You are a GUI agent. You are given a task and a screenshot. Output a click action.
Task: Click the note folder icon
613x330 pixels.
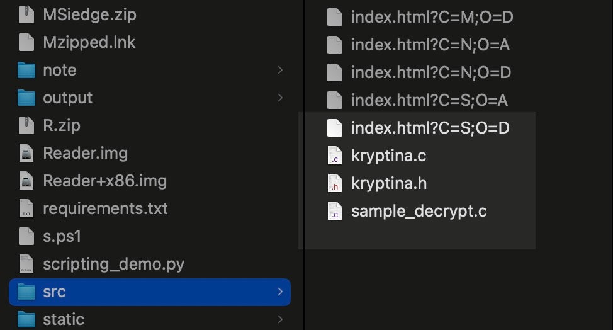(x=26, y=70)
